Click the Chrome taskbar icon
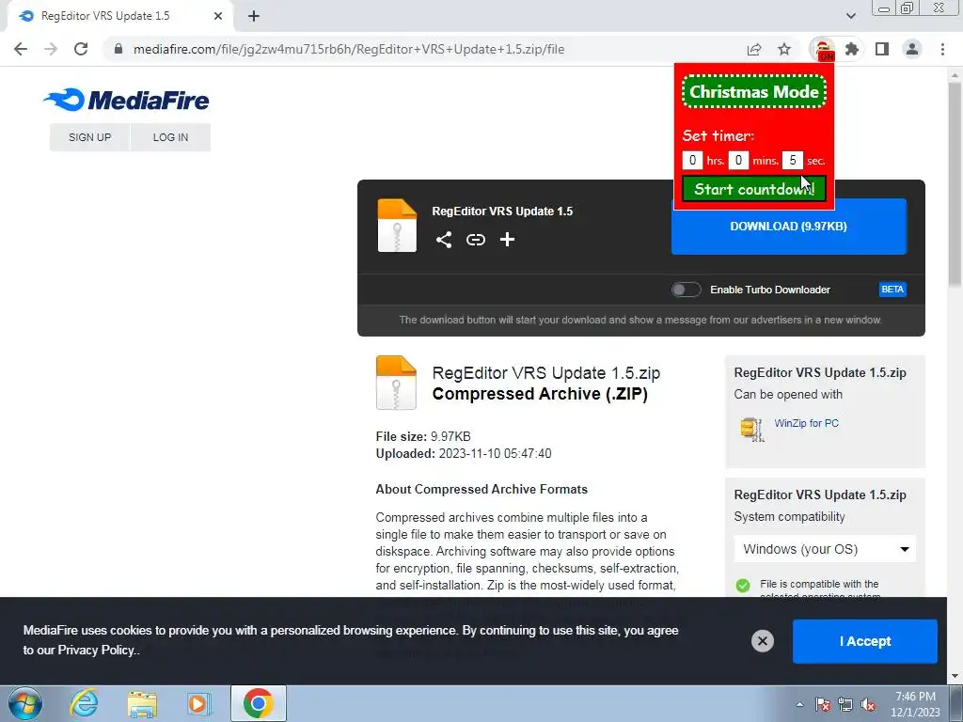Image resolution: width=963 pixels, height=722 pixels. pyautogui.click(x=259, y=703)
